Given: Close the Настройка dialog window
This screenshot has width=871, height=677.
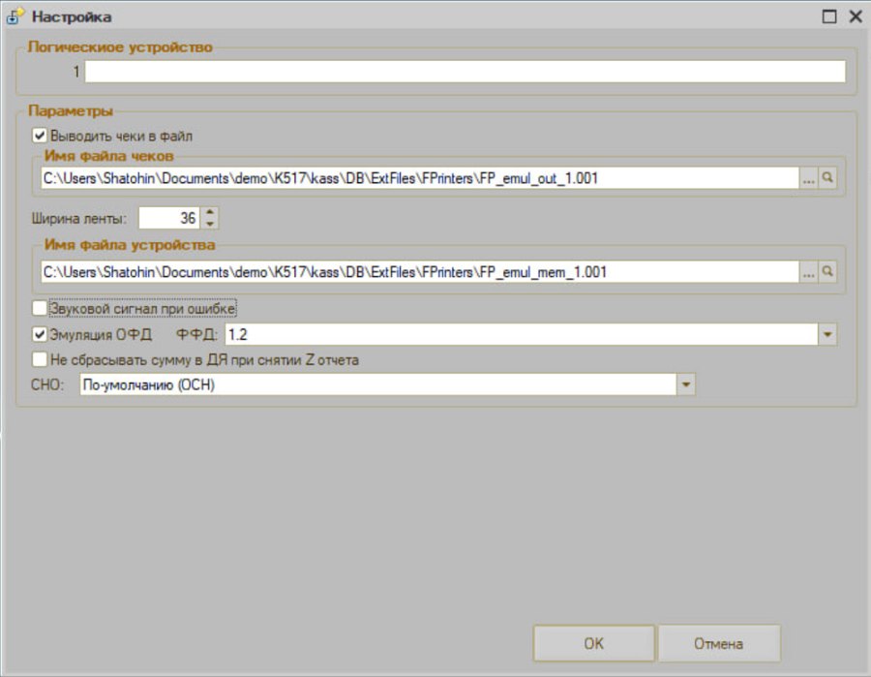Looking at the screenshot, I should pos(856,16).
